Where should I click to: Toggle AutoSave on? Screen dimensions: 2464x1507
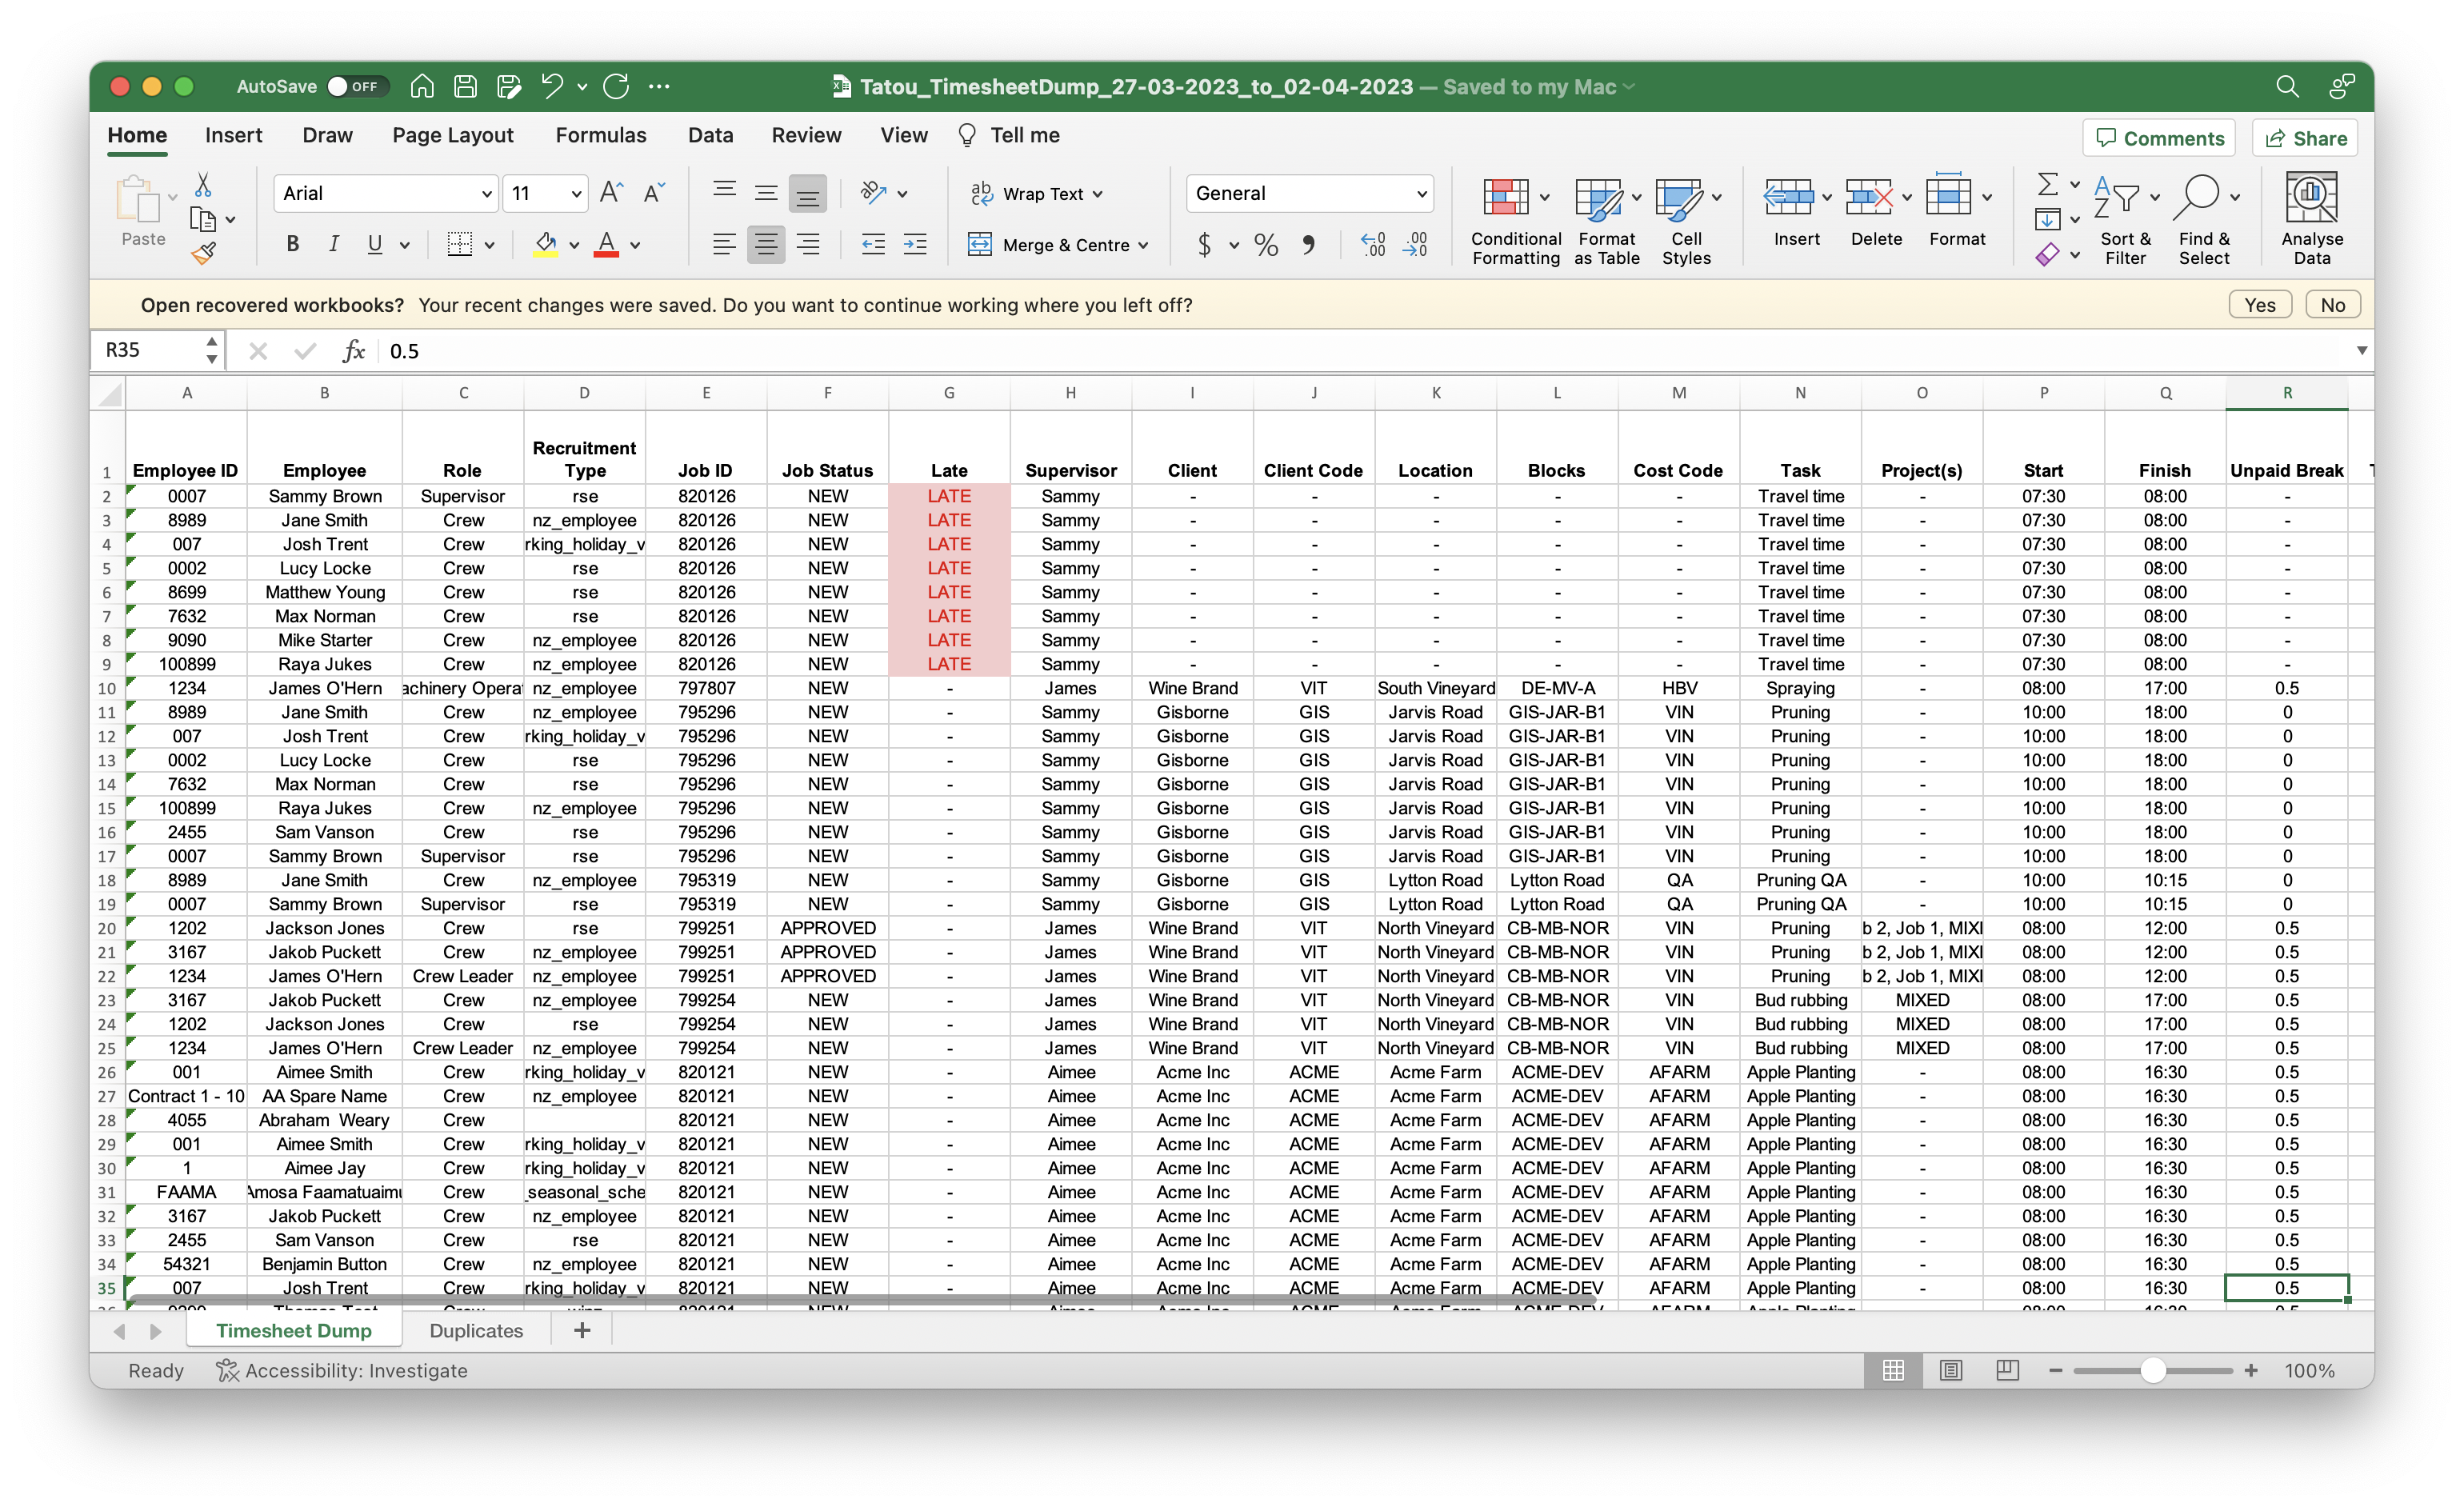coord(357,86)
